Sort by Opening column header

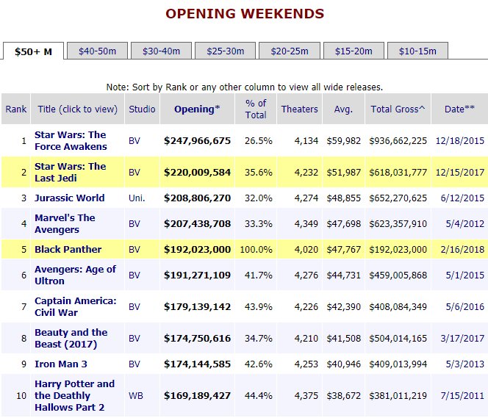[x=197, y=109]
